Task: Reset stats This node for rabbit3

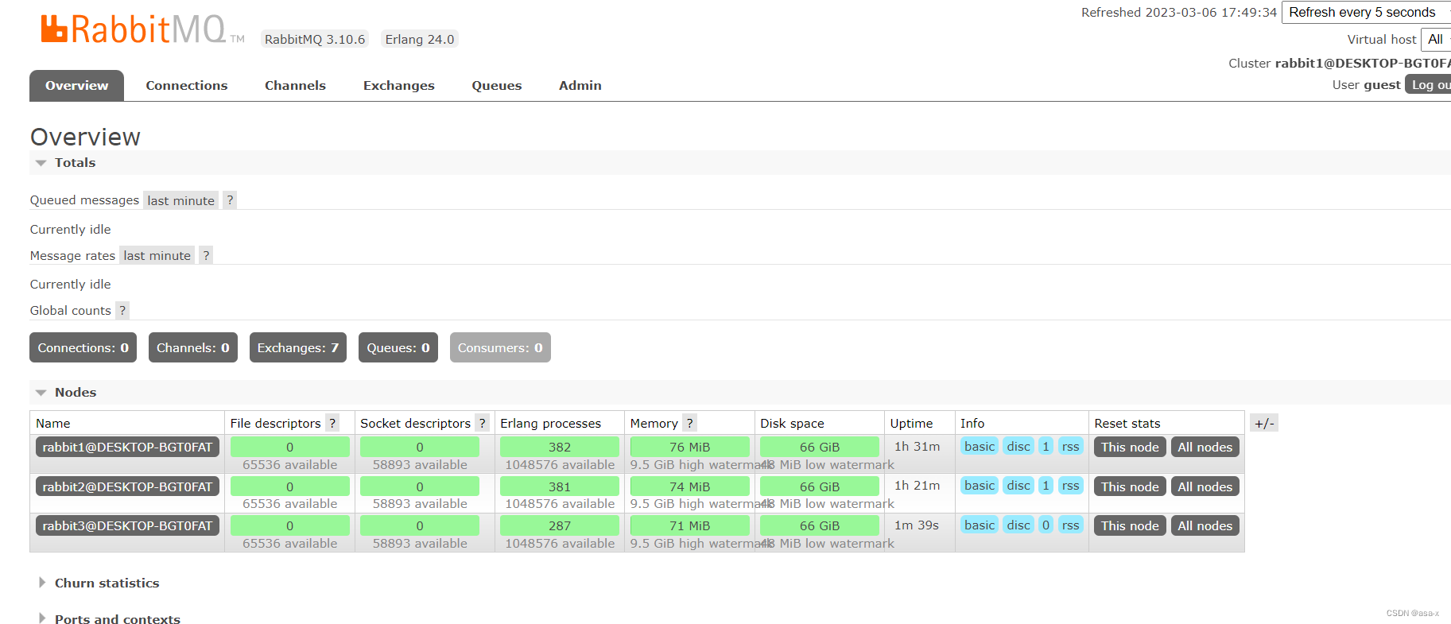Action: pos(1130,525)
